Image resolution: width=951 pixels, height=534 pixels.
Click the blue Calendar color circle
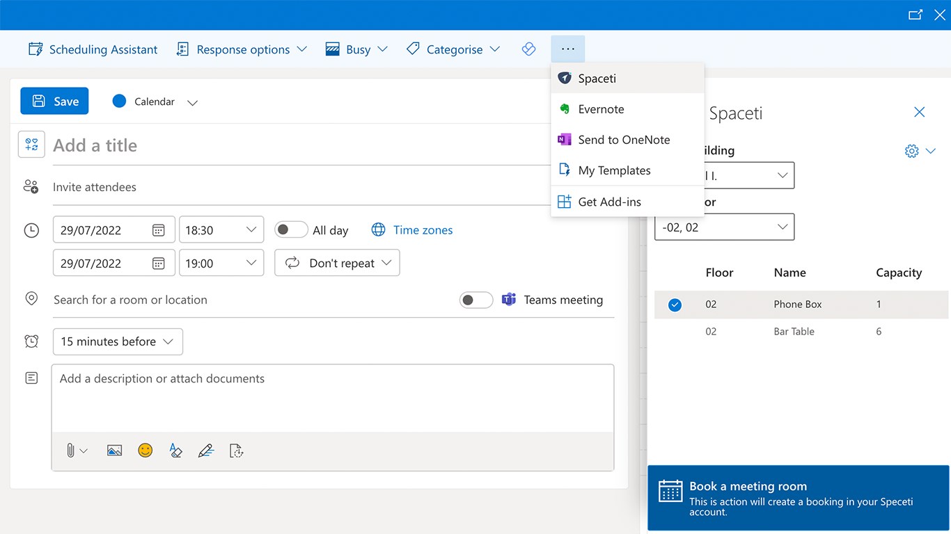tap(119, 102)
